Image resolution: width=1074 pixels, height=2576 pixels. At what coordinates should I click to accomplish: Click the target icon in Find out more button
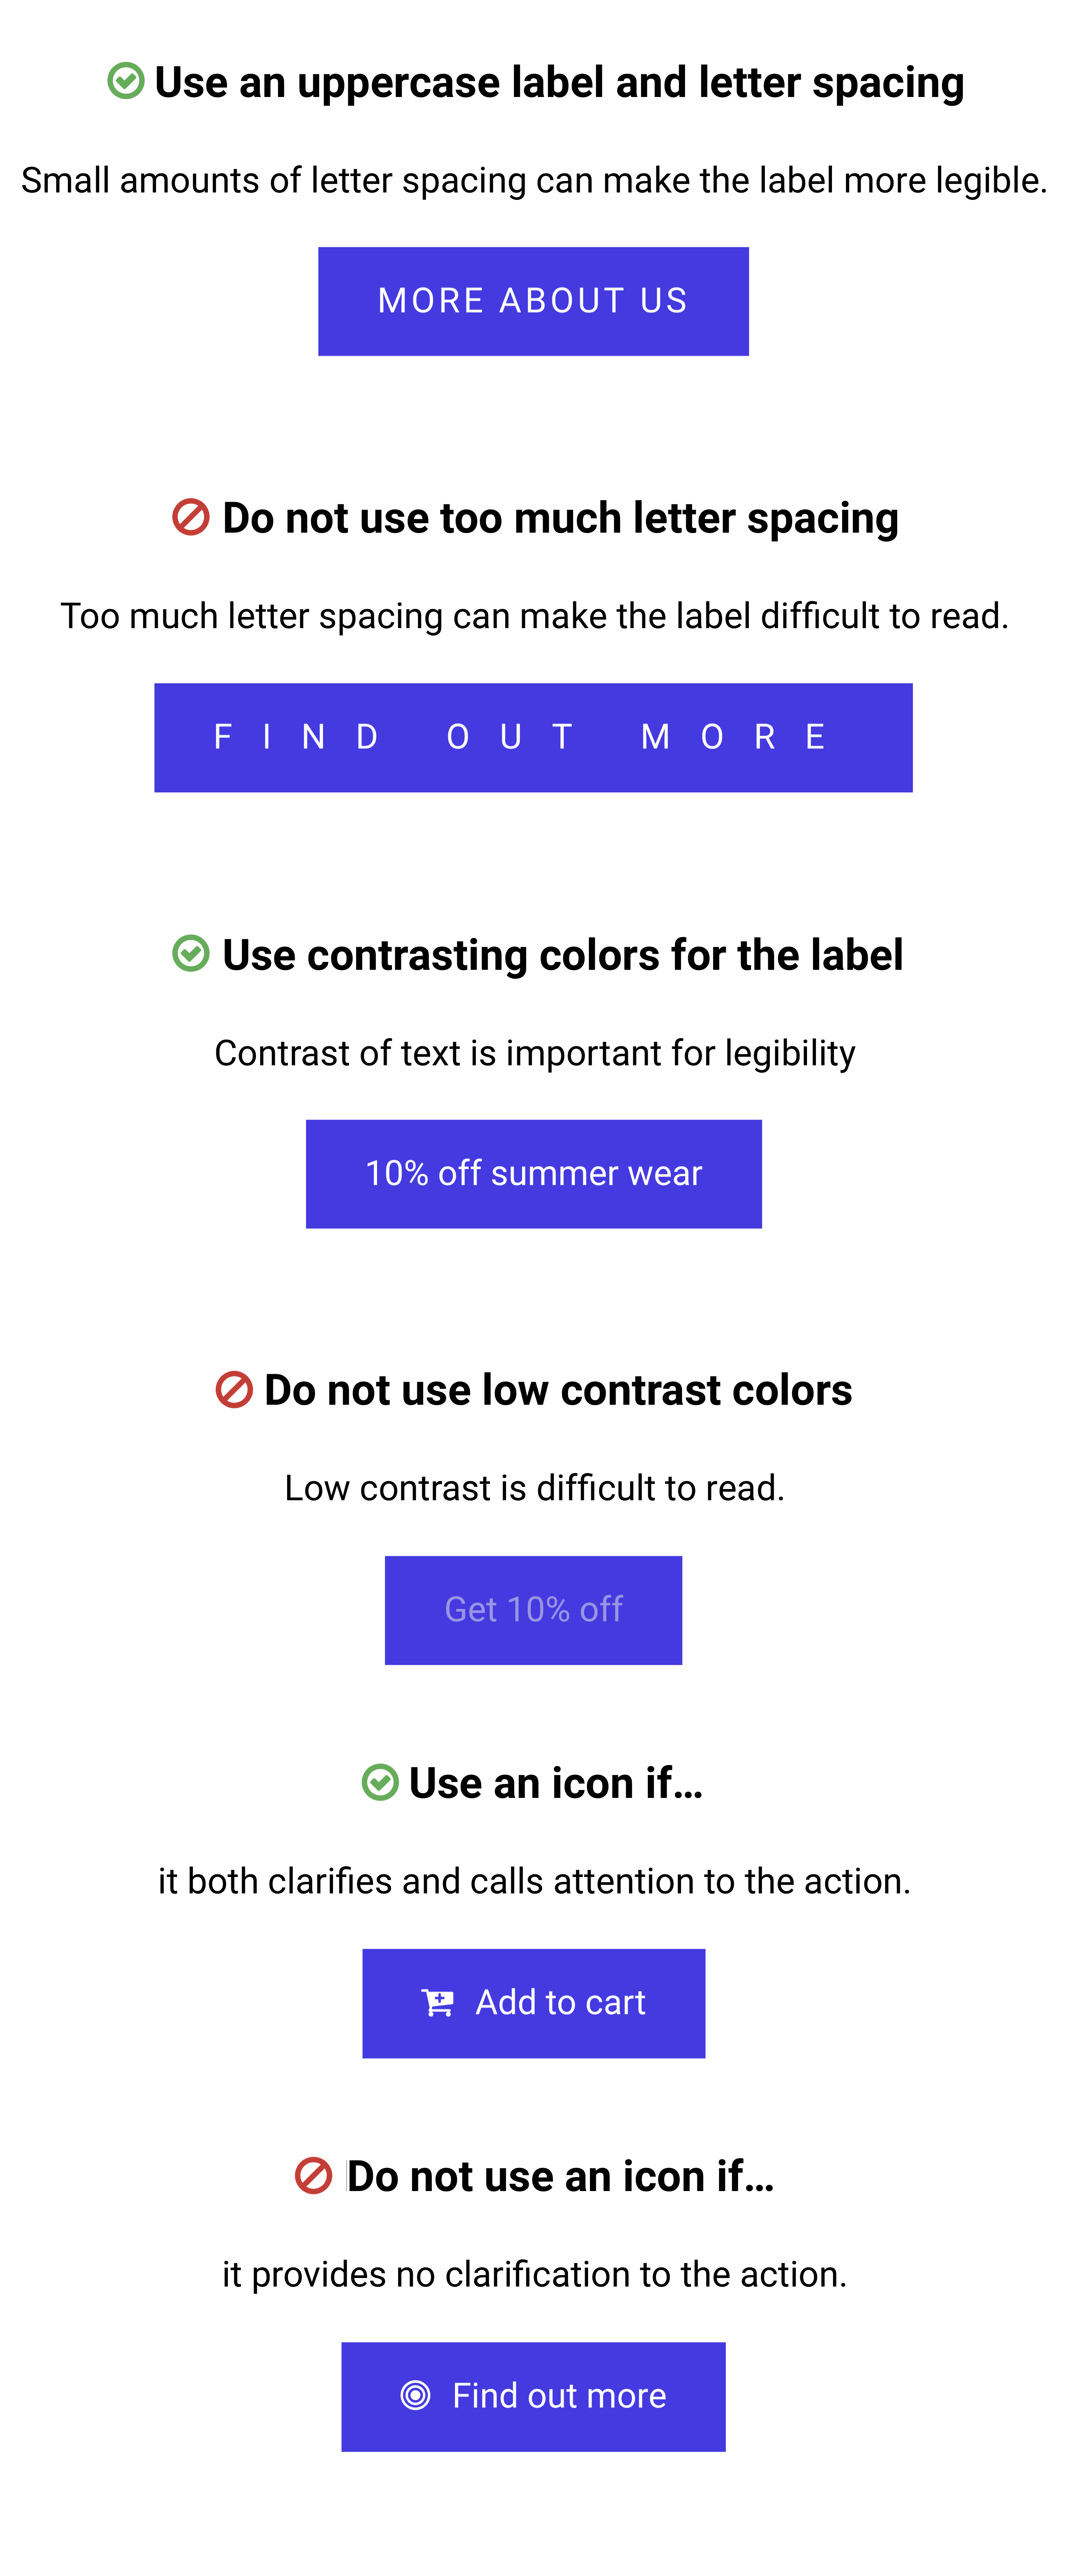pos(415,2395)
